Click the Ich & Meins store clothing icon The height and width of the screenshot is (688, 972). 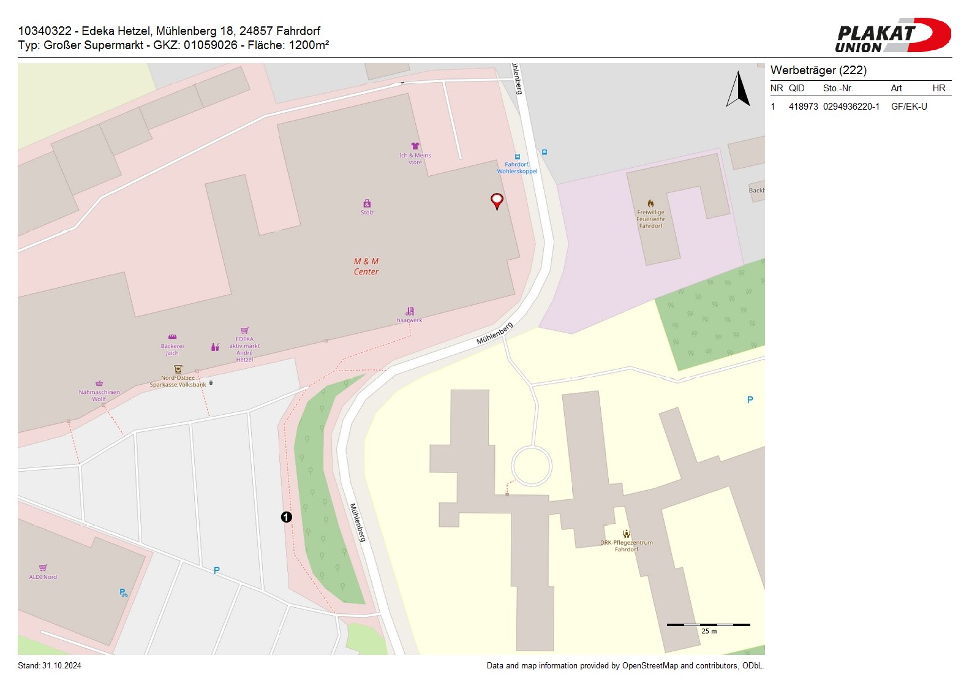415,146
